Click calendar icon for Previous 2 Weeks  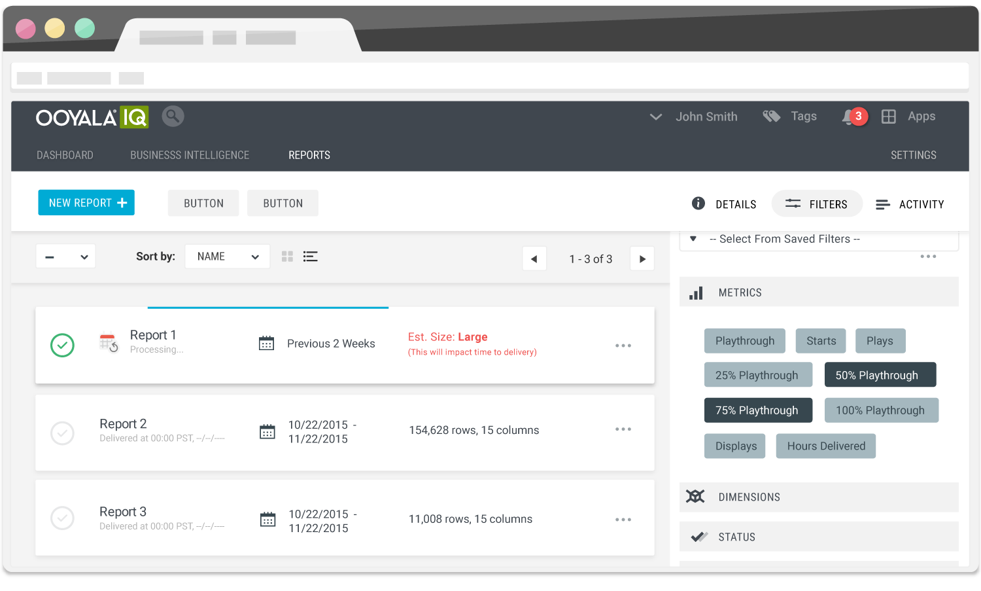tap(266, 343)
